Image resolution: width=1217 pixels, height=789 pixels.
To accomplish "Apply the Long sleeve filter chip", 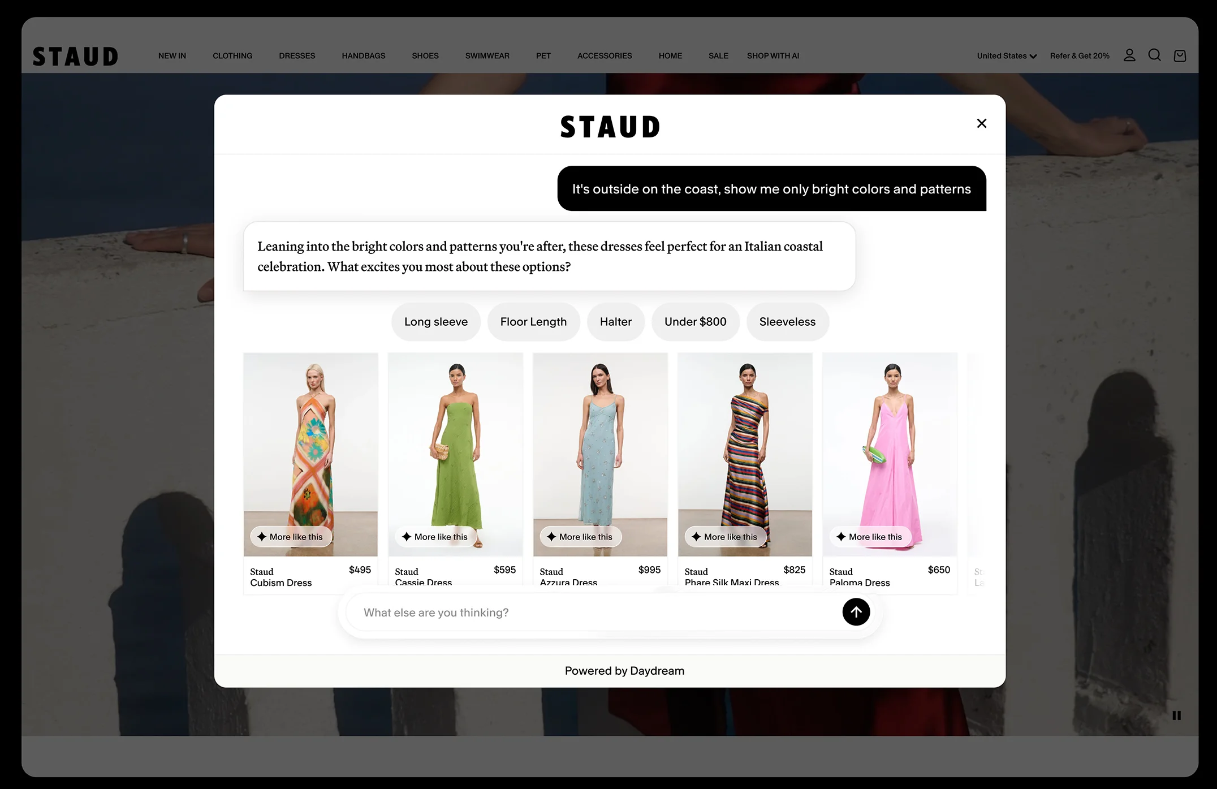I will [x=436, y=322].
